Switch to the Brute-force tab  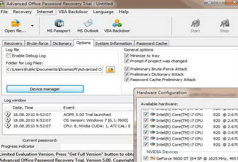(37, 44)
